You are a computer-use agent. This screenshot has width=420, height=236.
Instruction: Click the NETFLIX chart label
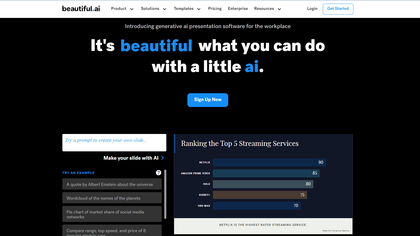point(205,163)
